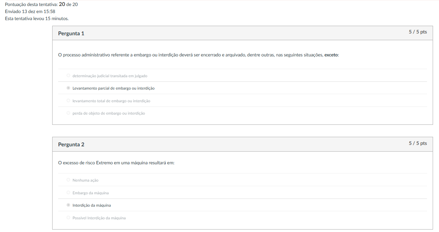Click the bold word 'exceto' in question 1
The width and height of the screenshot is (439, 232).
click(331, 55)
